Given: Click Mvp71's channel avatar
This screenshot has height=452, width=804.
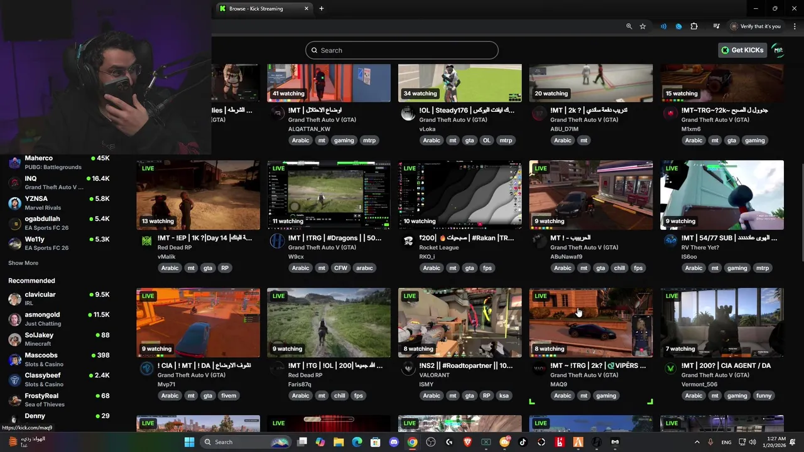Looking at the screenshot, I should tap(146, 369).
